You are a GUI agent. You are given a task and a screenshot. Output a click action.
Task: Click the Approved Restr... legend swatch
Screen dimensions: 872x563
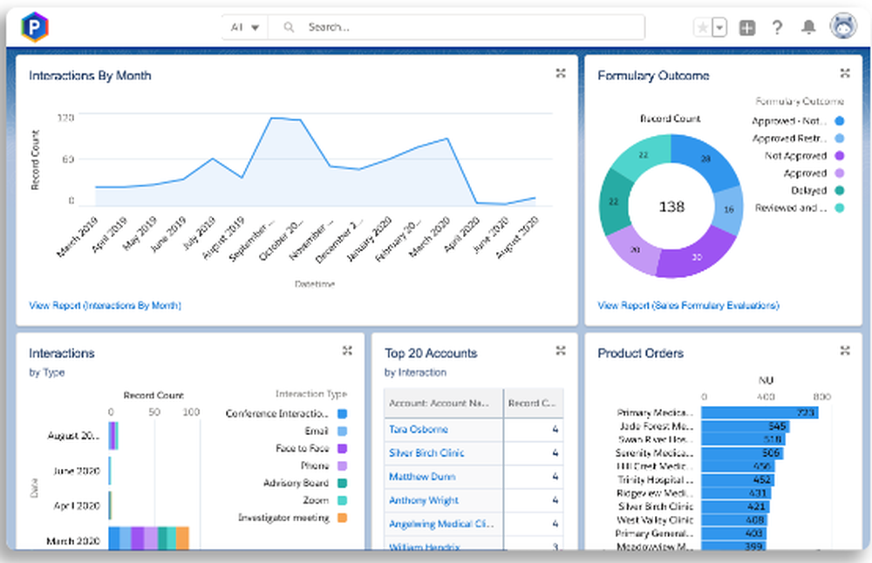click(839, 138)
